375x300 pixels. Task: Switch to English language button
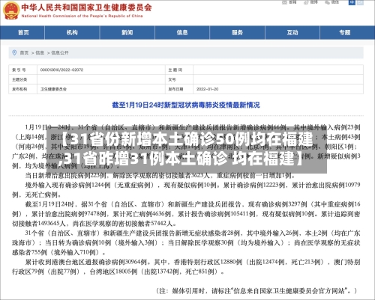point(360,2)
